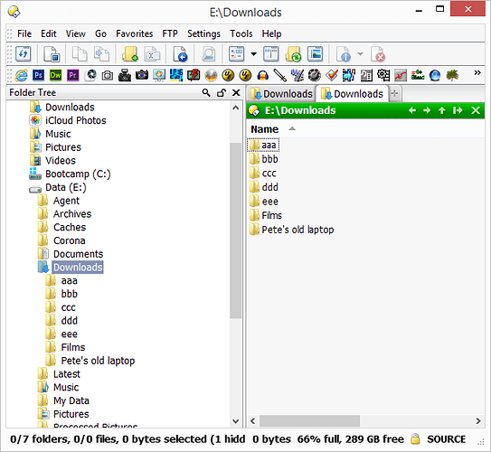Go back using path bar left arrow
491x452 pixels.
coord(412,110)
